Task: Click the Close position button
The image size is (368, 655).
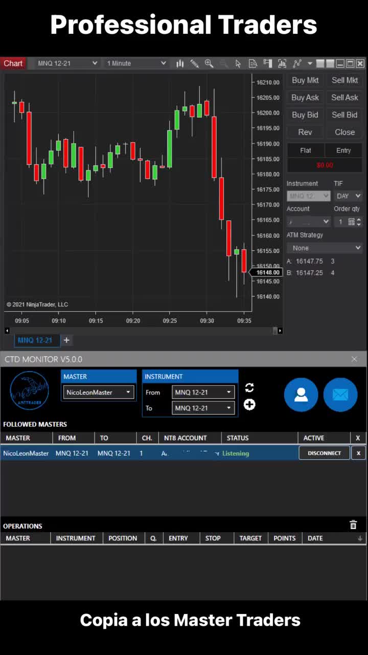Action: pos(344,133)
